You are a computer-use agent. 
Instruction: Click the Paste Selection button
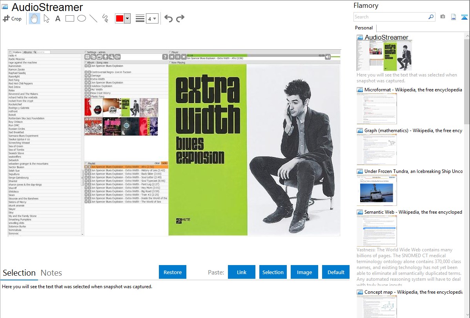[x=273, y=272]
